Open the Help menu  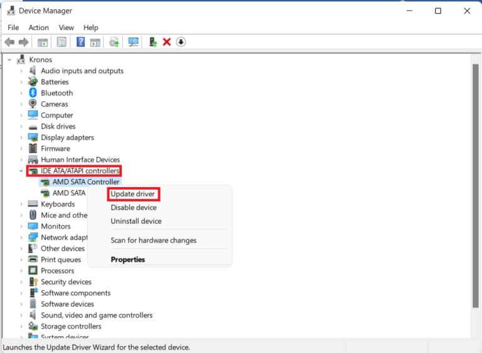click(91, 28)
